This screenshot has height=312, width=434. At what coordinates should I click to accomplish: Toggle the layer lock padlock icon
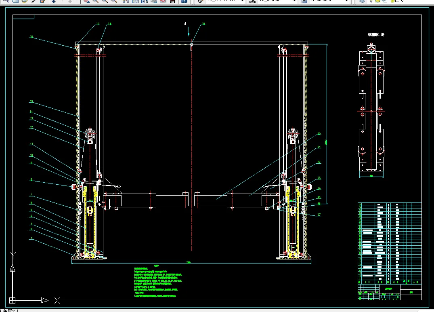pos(392,1)
